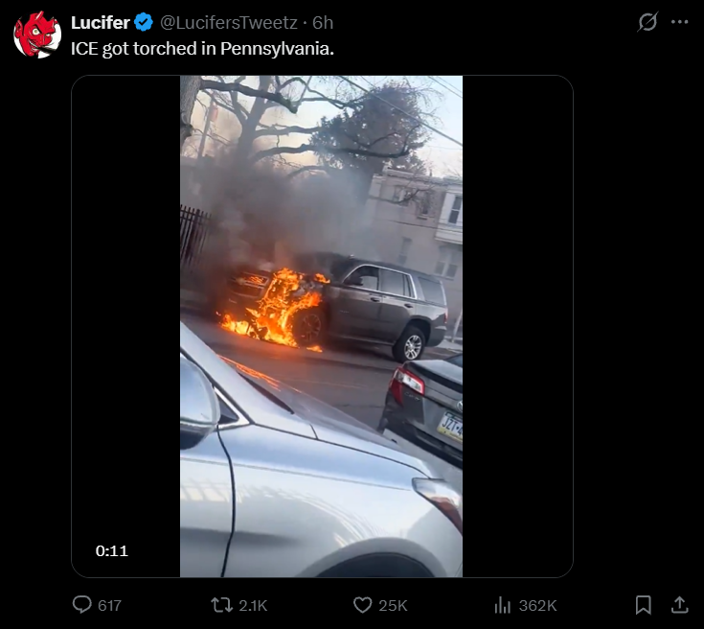
Task: Open Lucifer's devil profile avatar
Action: pyautogui.click(x=37, y=35)
